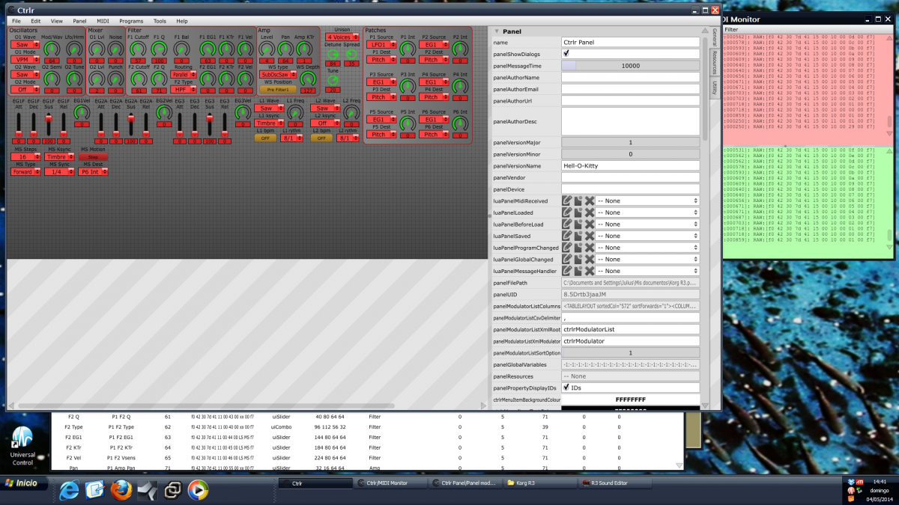Collapse the Panel properties section
This screenshot has width=899, height=505.
pyautogui.click(x=495, y=31)
